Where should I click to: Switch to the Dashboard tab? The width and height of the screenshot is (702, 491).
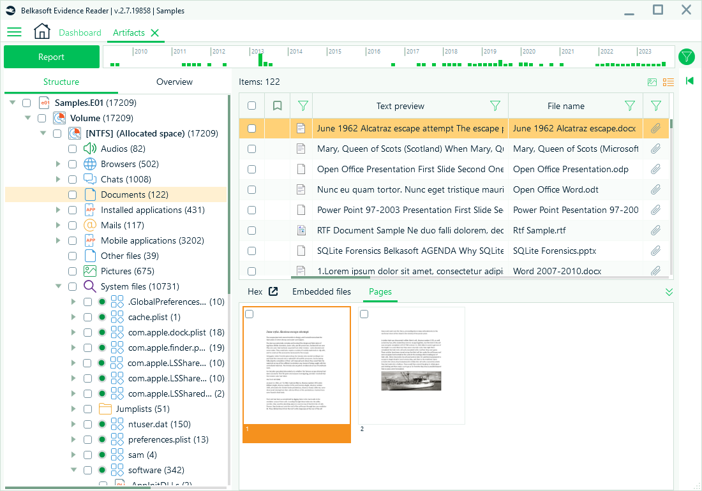click(x=80, y=33)
